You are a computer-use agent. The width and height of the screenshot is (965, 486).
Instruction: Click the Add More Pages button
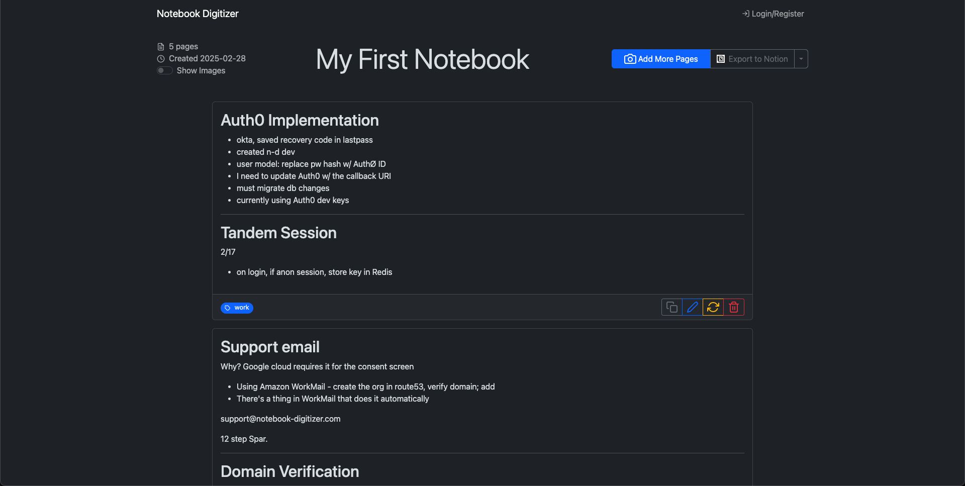(x=661, y=59)
